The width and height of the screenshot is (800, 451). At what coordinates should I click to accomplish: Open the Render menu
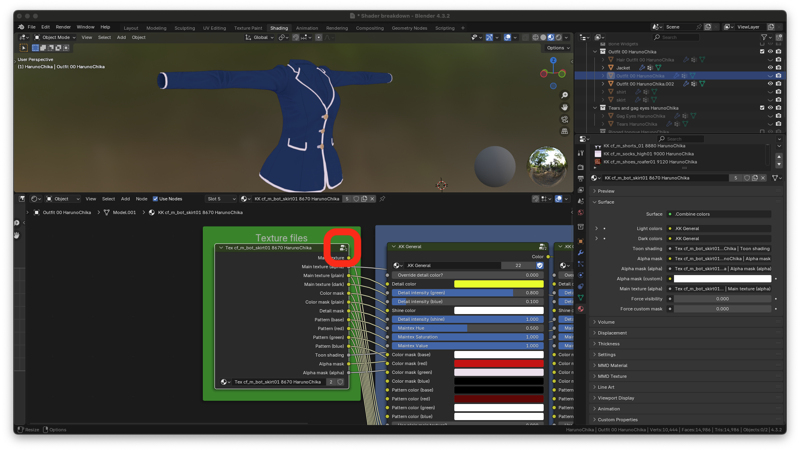point(63,27)
